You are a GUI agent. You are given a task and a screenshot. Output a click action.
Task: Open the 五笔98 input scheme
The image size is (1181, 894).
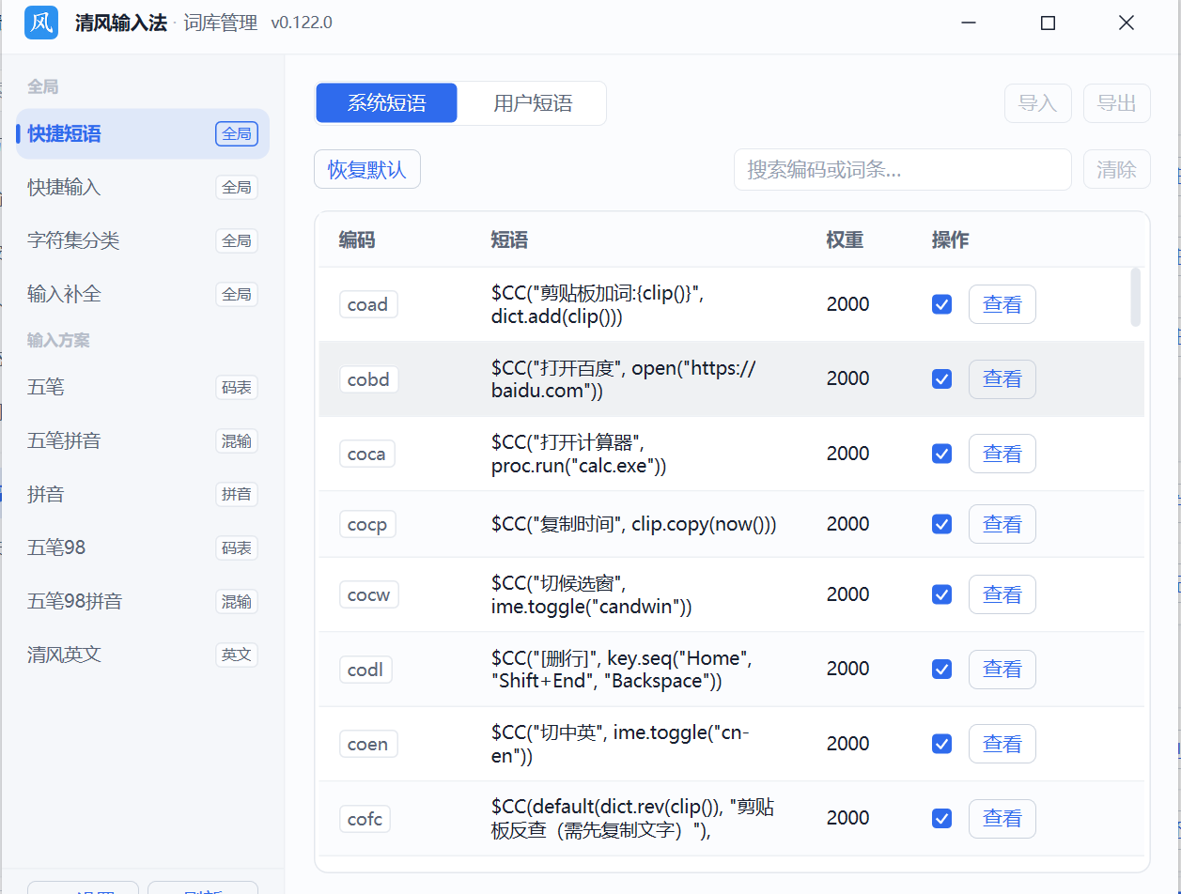point(143,548)
